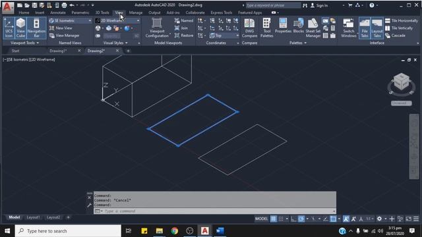
Task: Click Tile Vertically
Action: pyautogui.click(x=399, y=28)
